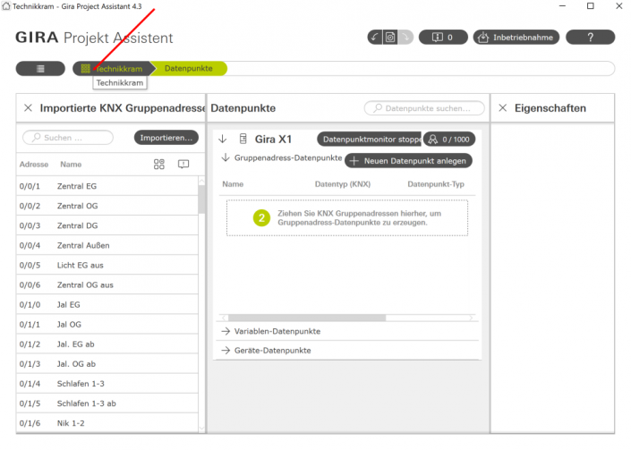Click the 0 / 1000 data point counter
This screenshot has height=450, width=631.
point(449,140)
